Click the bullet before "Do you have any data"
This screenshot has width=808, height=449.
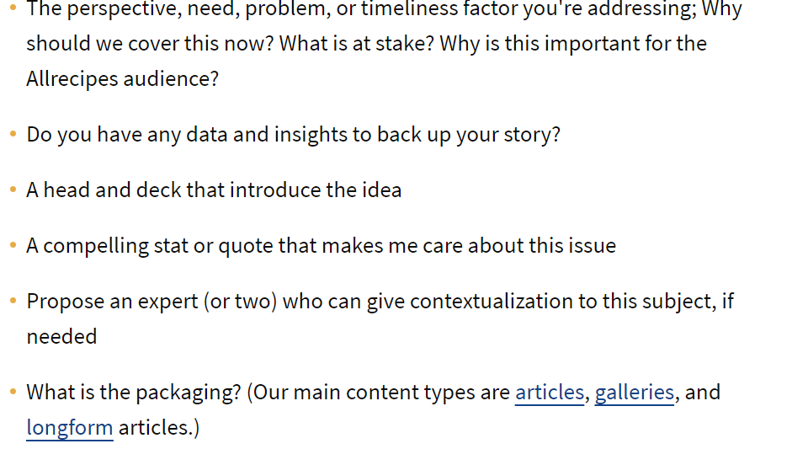pos(13,135)
